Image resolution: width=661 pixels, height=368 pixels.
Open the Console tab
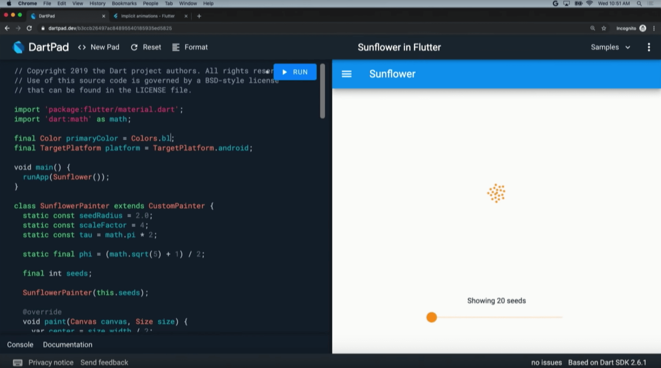tap(20, 345)
